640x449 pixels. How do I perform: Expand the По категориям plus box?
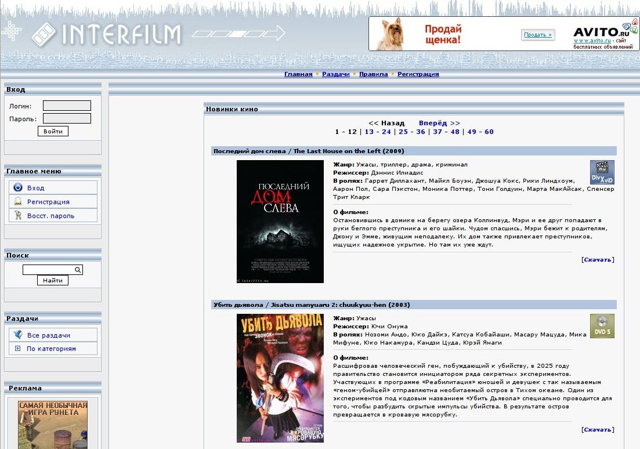(x=17, y=349)
